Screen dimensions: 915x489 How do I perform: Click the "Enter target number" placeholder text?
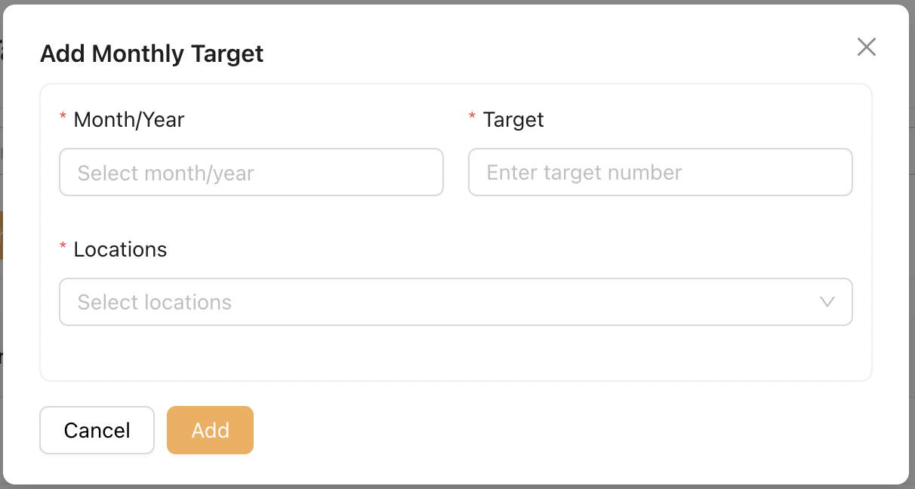click(584, 173)
